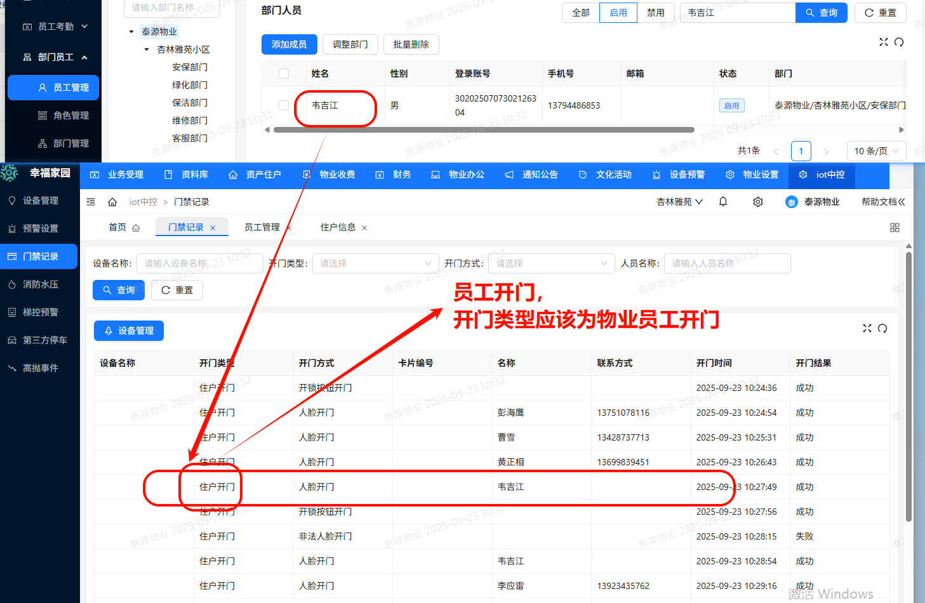Screen dimensions: 925x603
Task: Click the 人员名称 input field
Action: click(x=727, y=263)
